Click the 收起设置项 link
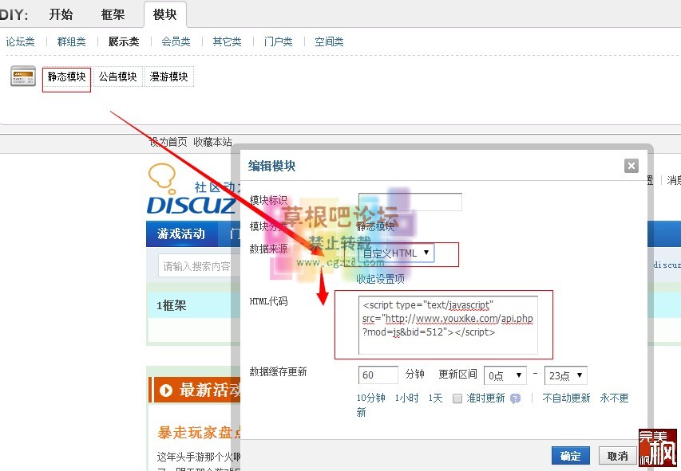Viewport: 681px width, 471px height. [380, 279]
